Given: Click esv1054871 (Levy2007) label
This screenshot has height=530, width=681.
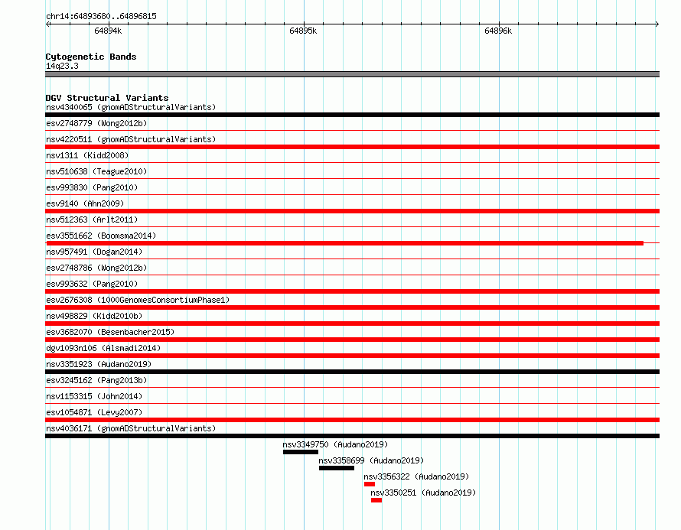Looking at the screenshot, I should click(94, 412).
